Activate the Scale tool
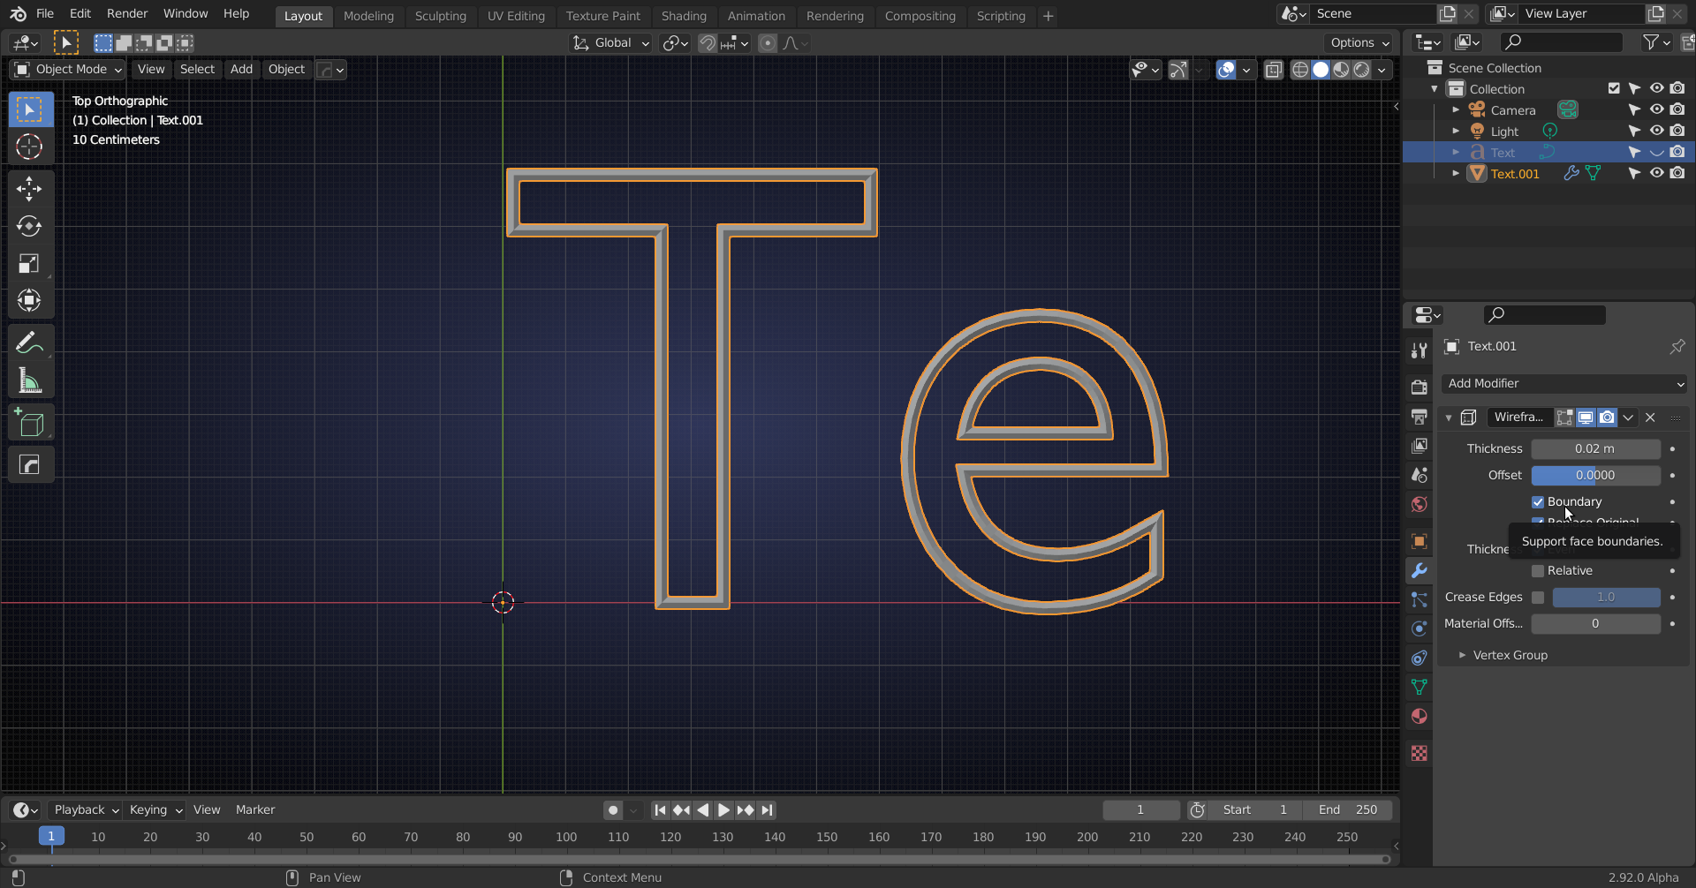Viewport: 1696px width, 888px height. tap(29, 264)
